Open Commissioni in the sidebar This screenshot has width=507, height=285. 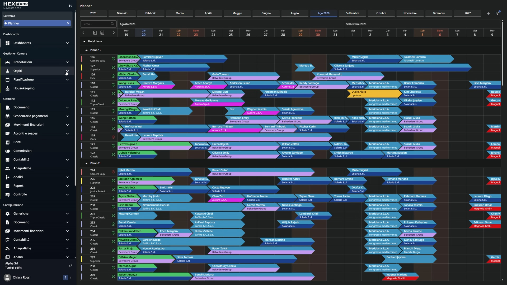pyautogui.click(x=23, y=151)
